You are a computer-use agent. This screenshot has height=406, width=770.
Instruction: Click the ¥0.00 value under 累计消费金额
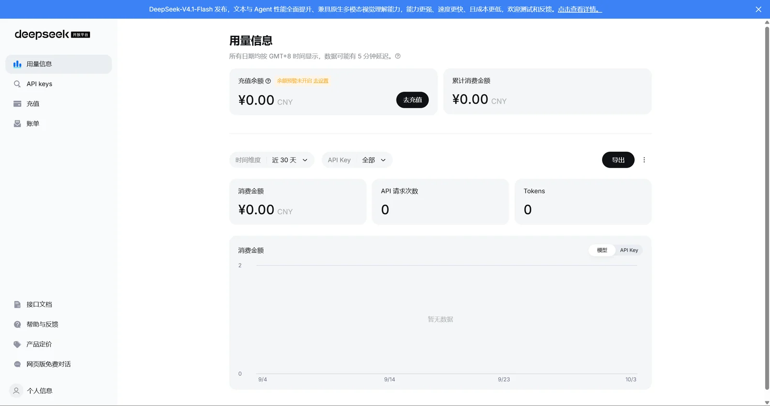470,99
